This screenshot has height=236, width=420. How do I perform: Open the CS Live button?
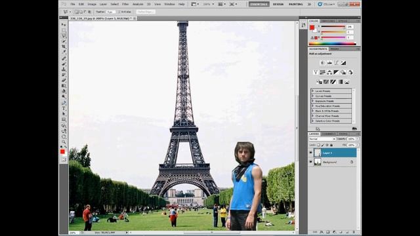pos(326,5)
